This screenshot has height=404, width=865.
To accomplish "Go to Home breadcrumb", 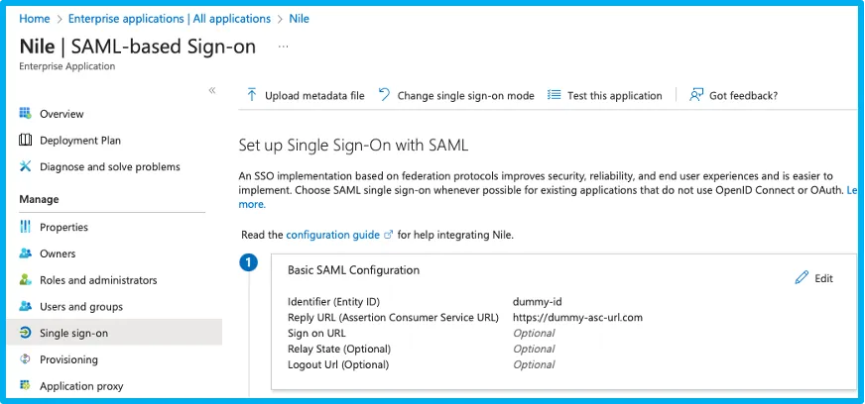I will click(34, 19).
